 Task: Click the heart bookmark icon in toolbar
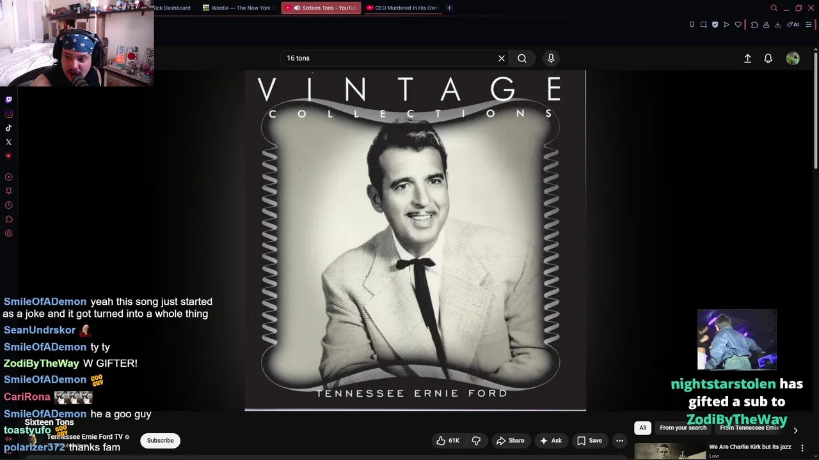(x=738, y=24)
